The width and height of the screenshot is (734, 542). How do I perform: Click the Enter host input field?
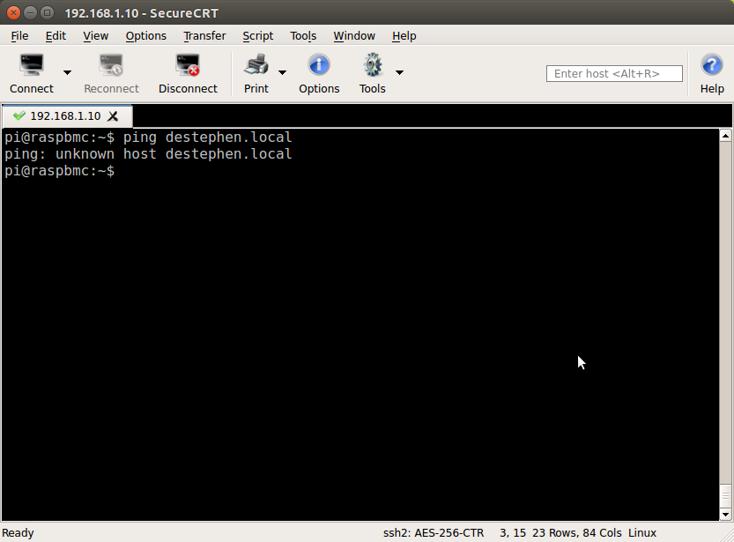click(614, 73)
